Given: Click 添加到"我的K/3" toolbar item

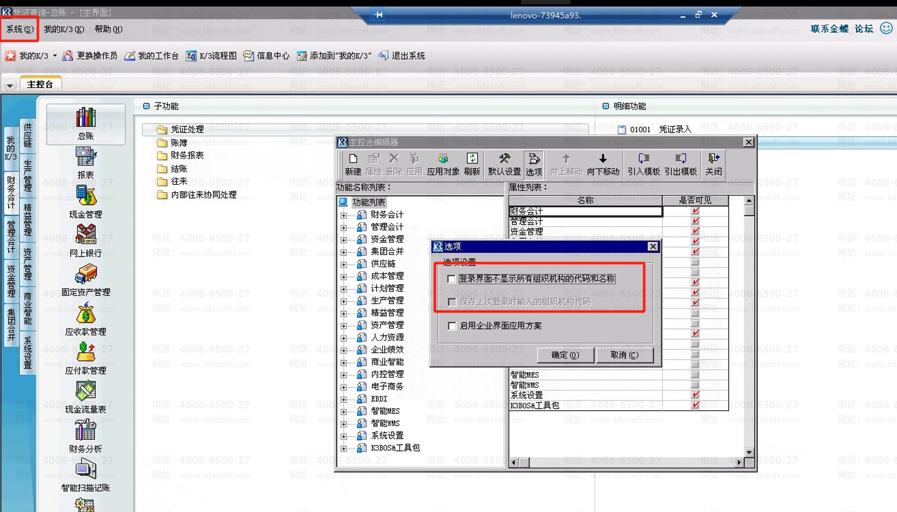Looking at the screenshot, I should (x=334, y=56).
